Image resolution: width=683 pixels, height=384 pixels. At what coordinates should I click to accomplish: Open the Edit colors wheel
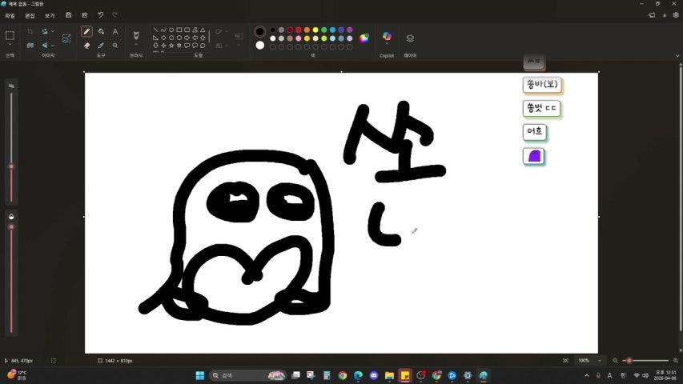pos(364,38)
